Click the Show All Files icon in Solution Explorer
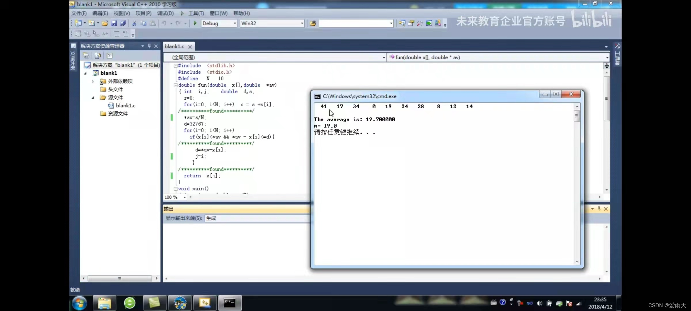Screen dimensions: 691x311 tap(98, 56)
